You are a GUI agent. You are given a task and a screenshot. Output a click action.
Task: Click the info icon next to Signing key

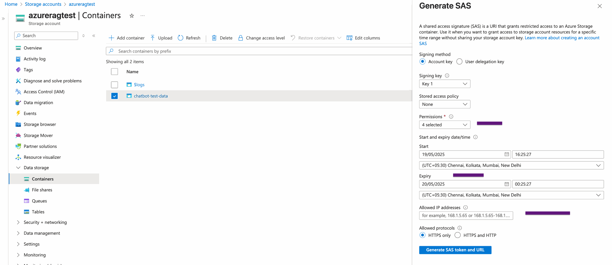tap(447, 76)
